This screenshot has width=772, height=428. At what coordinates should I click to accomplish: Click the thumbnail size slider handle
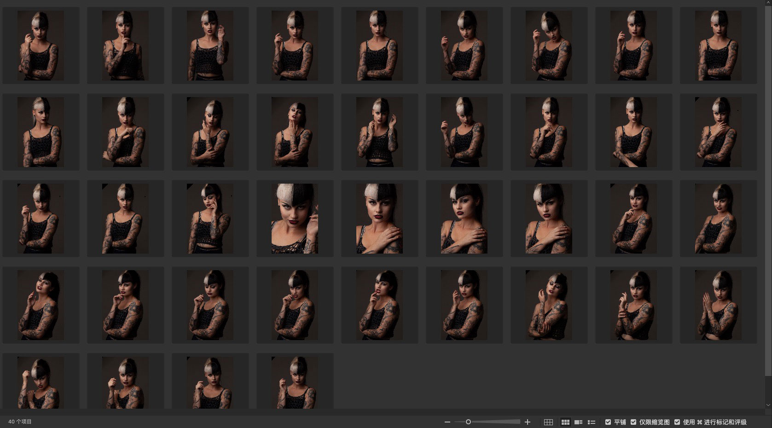point(468,422)
